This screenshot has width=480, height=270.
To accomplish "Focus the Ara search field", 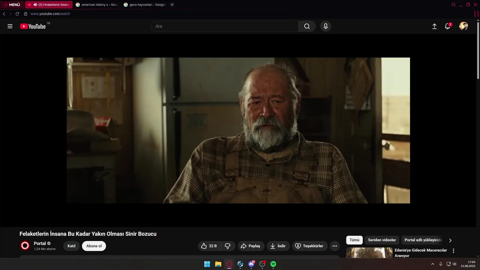I will pyautogui.click(x=225, y=26).
